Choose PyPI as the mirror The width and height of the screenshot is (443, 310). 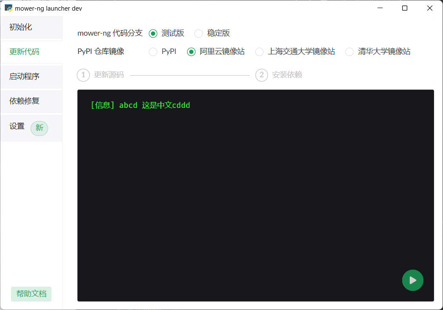tap(153, 52)
